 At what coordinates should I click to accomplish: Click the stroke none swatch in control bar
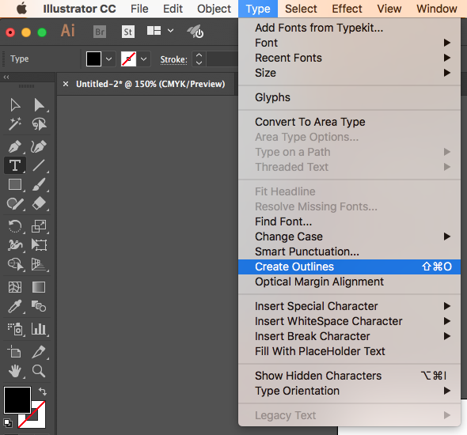129,59
